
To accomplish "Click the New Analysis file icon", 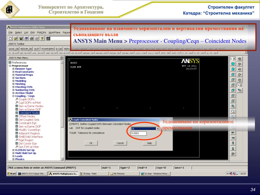I will [x=10, y=39].
